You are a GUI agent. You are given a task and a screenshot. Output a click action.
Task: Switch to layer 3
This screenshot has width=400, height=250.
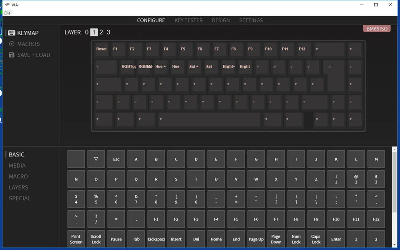108,32
